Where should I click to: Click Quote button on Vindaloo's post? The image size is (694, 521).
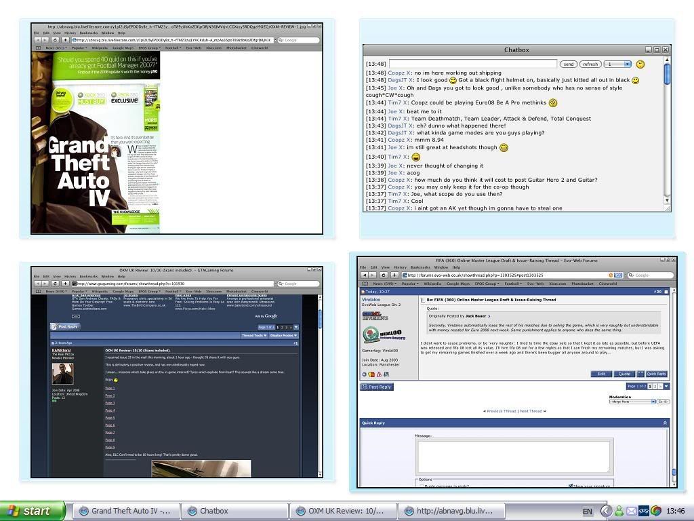click(x=624, y=374)
